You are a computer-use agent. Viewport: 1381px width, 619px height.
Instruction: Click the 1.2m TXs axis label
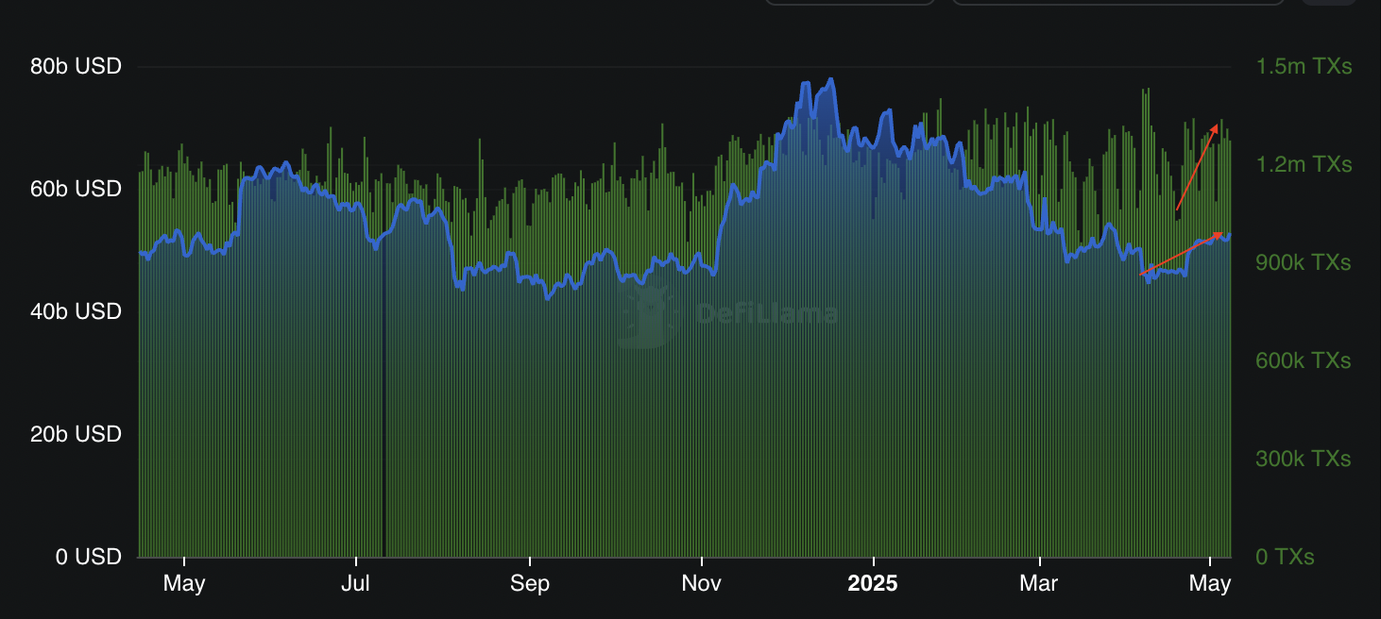click(x=1304, y=165)
